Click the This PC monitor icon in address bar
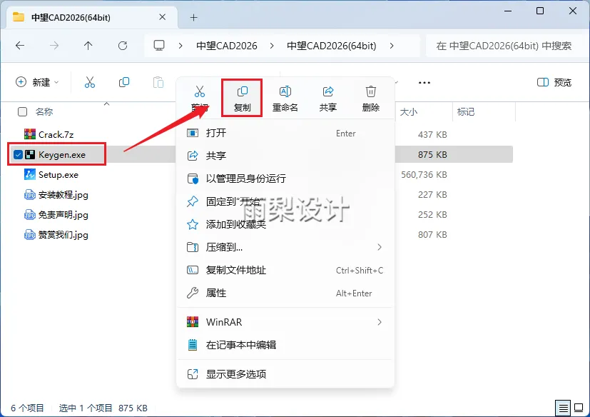This screenshot has width=590, height=417. pyautogui.click(x=159, y=46)
